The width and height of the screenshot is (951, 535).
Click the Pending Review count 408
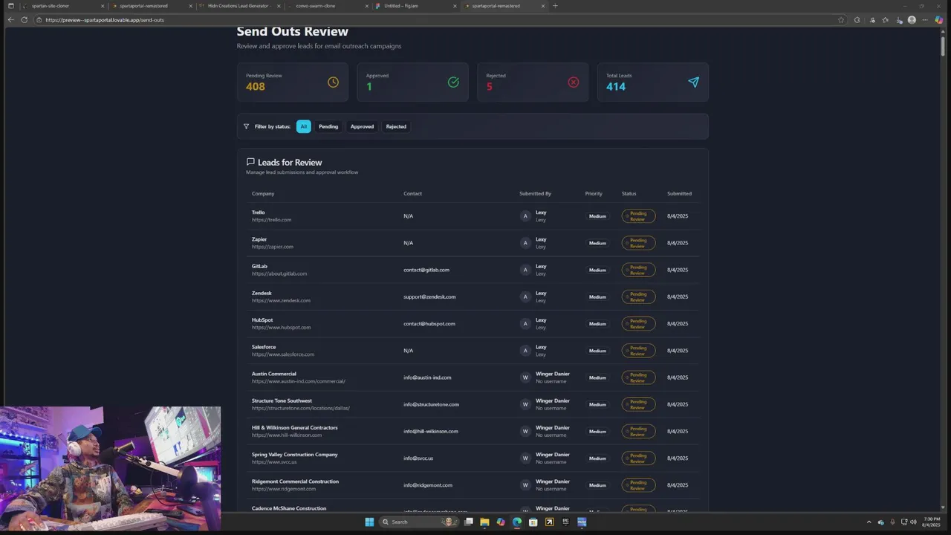(x=256, y=86)
